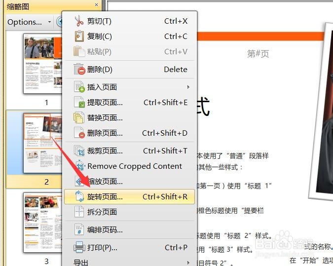Select Remove Cropped Content entry
Screen dimensions: 333x266
[130, 166]
